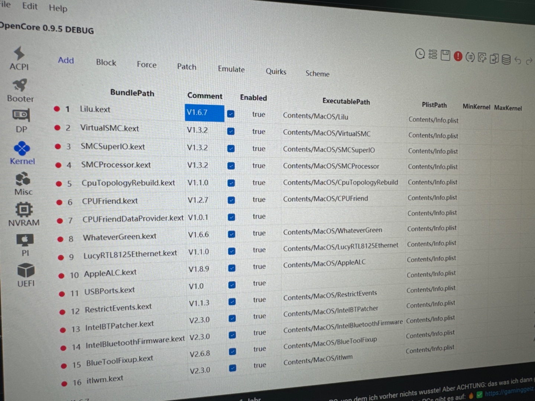Disable the itlwm.kext checkbox
Screen dimensions: 535x401
[233, 368]
